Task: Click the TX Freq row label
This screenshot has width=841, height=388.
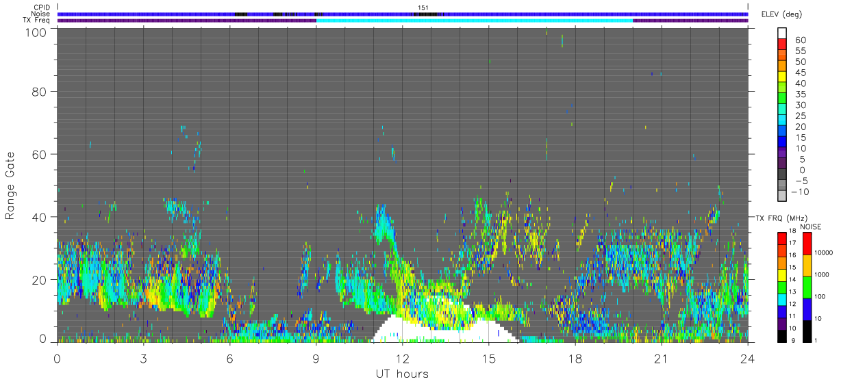Action: click(x=36, y=21)
